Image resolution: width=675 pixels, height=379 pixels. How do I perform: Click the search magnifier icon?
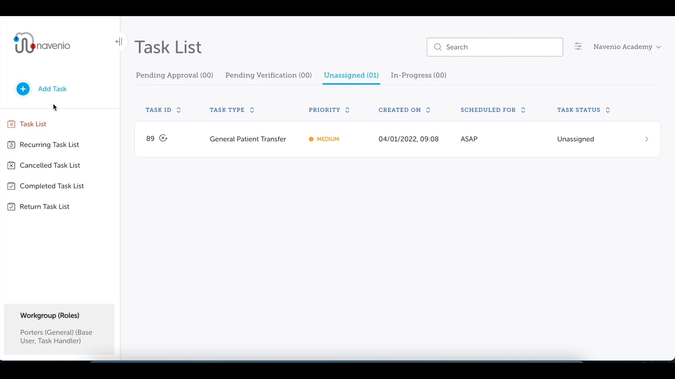[438, 47]
